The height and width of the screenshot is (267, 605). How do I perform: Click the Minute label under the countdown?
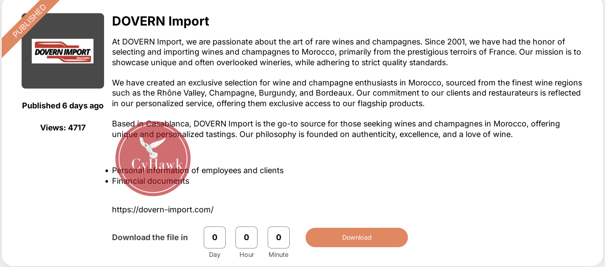pyautogui.click(x=279, y=255)
